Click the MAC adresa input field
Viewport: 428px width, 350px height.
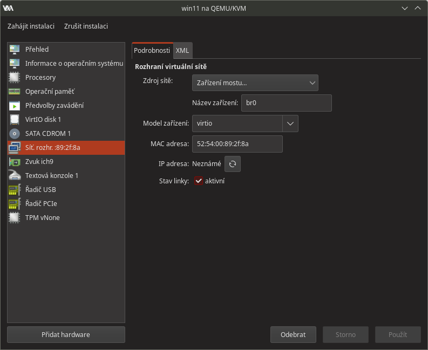point(237,144)
